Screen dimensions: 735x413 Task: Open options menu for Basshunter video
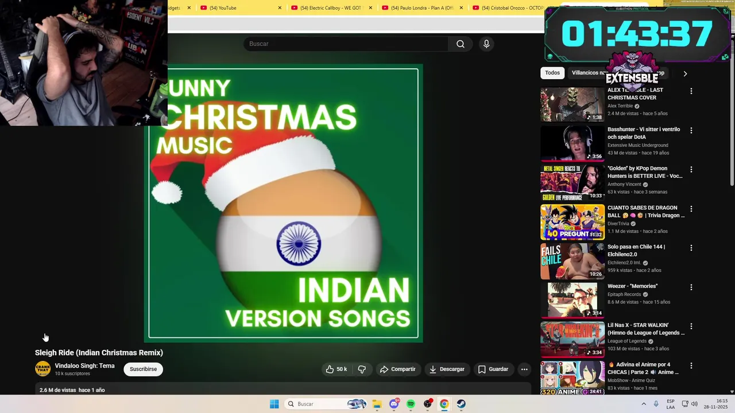[x=691, y=130]
